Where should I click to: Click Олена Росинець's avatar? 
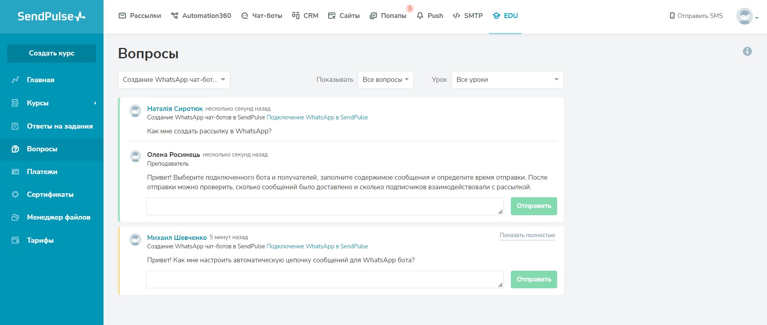[135, 157]
